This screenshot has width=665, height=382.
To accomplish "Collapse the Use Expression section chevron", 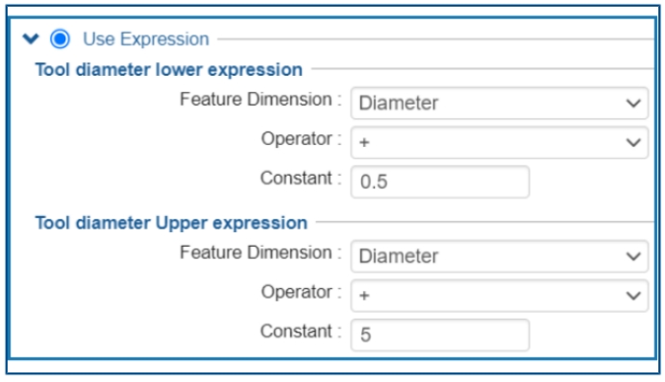I will pyautogui.click(x=31, y=39).
